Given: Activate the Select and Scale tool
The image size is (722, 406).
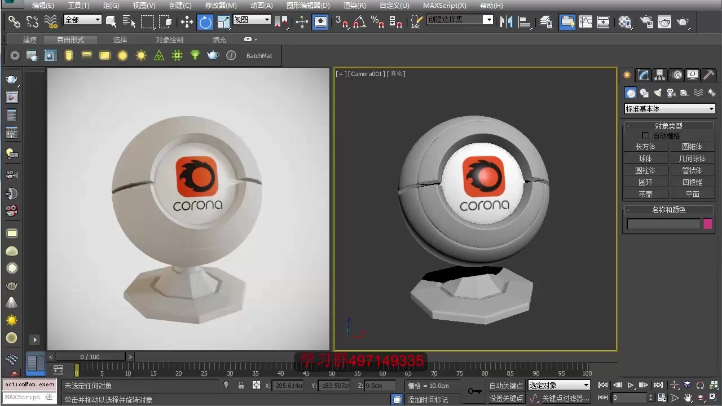Looking at the screenshot, I should pos(223,22).
